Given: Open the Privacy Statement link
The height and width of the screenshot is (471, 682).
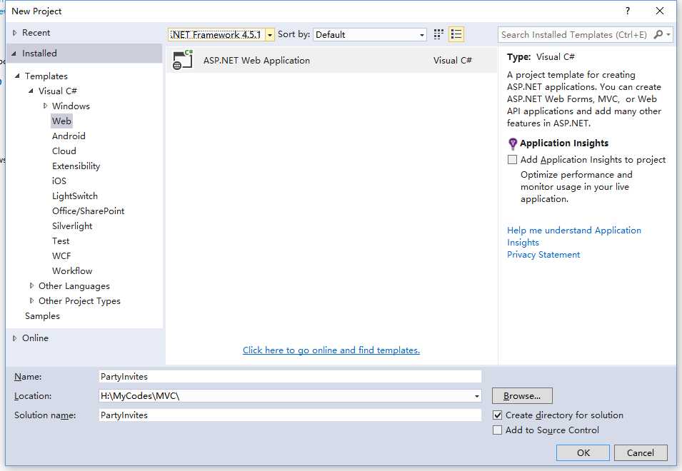Looking at the screenshot, I should [x=543, y=255].
